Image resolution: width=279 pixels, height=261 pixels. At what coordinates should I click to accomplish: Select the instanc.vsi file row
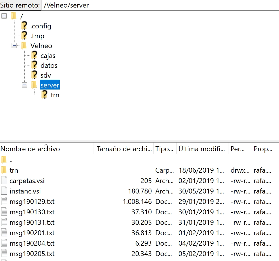(x=25, y=191)
